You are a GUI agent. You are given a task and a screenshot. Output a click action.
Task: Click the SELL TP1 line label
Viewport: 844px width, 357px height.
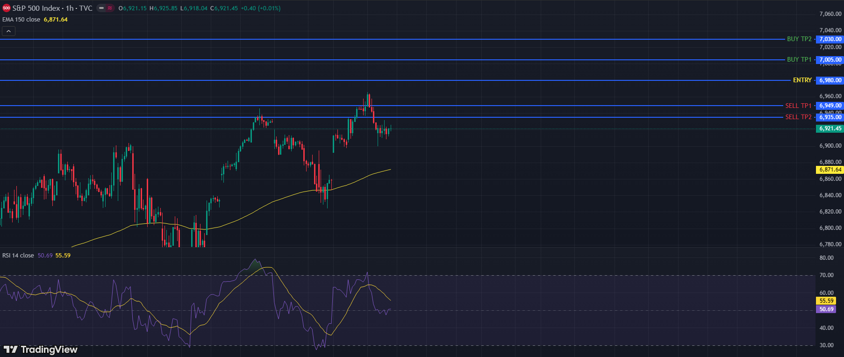pos(798,106)
